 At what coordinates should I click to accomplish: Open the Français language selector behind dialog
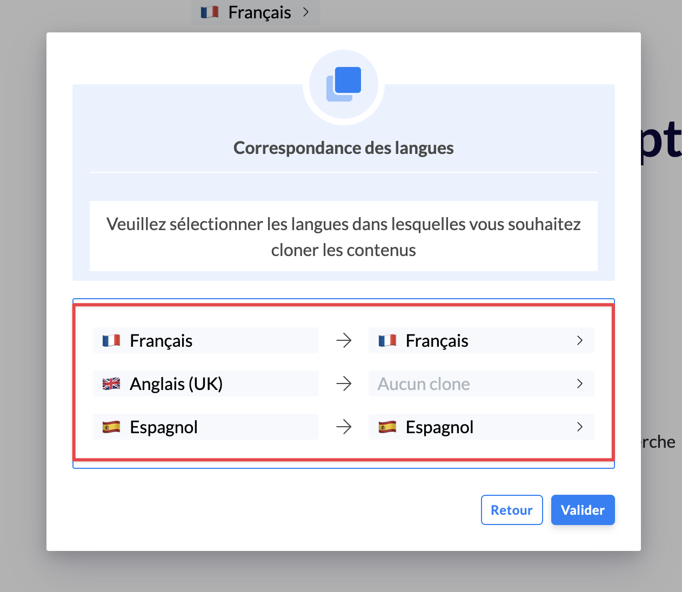click(256, 12)
